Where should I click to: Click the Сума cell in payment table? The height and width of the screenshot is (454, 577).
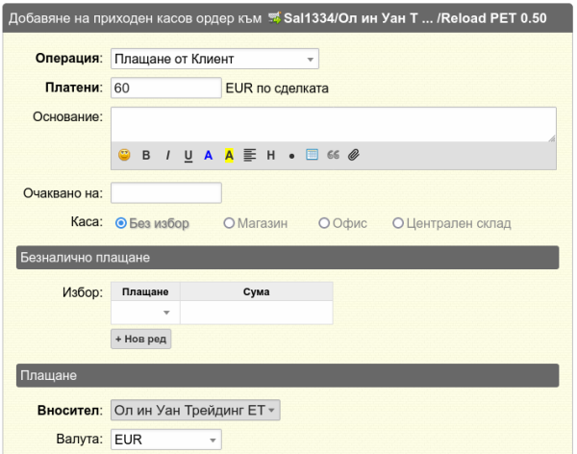tap(257, 313)
